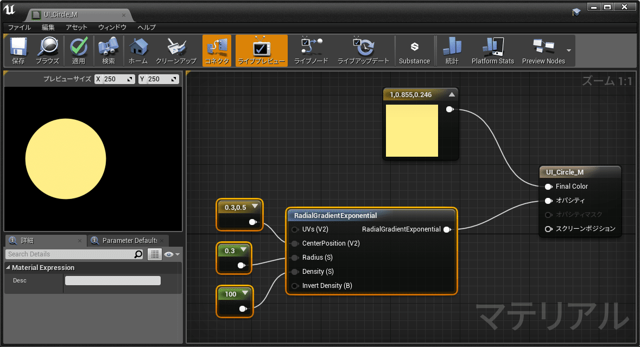640x347 pixels.
Task: Click the オパシティ opacity input pin
Action: pos(549,201)
